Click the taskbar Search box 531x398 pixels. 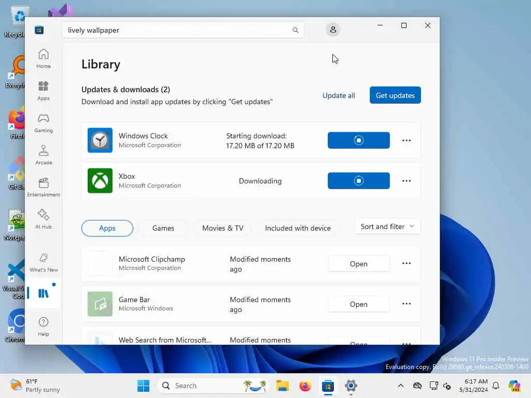tap(213, 386)
